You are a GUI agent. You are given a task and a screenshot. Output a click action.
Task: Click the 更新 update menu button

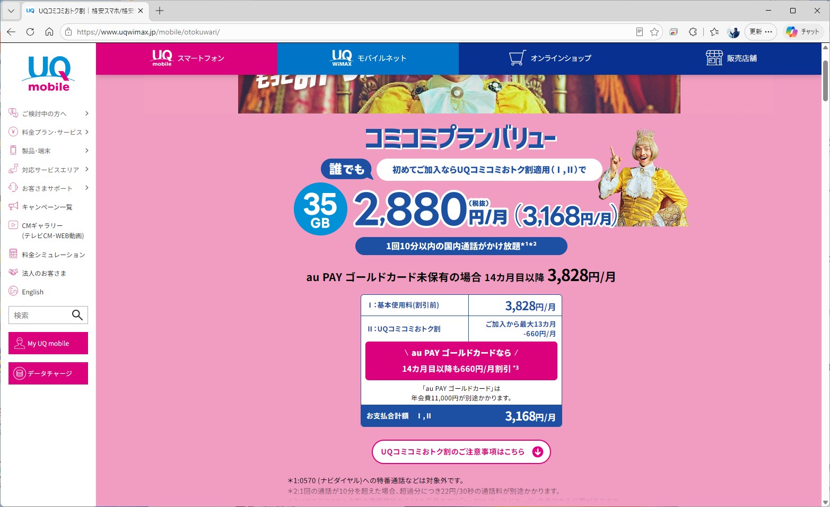[x=761, y=32]
